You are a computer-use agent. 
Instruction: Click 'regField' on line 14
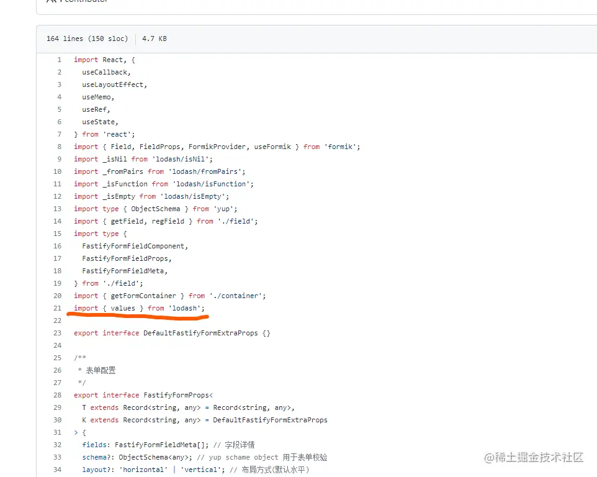click(168, 221)
